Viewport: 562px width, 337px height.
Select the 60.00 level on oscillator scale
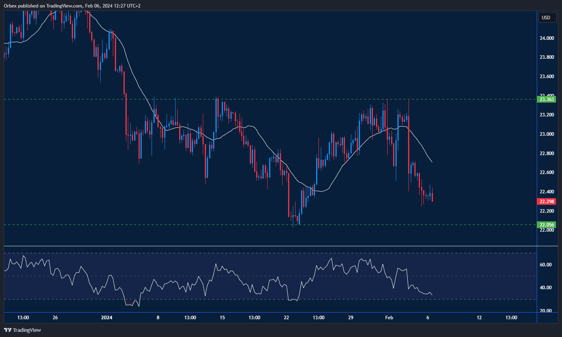[x=546, y=265]
